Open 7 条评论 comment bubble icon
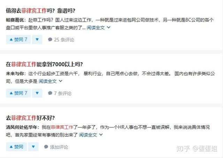The width and height of the screenshot is (223, 158). click(50, 93)
